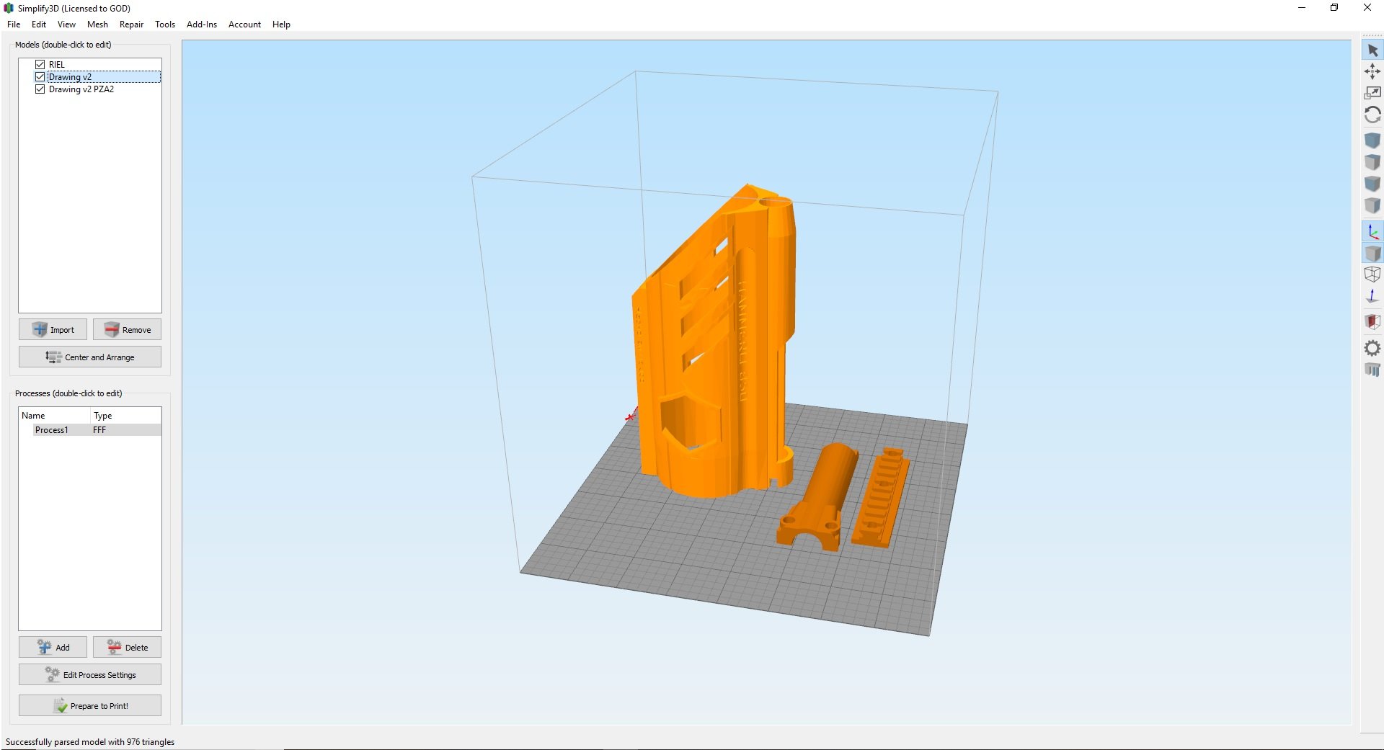Activate the rotate models tool
Image resolution: width=1384 pixels, height=750 pixels.
click(1372, 115)
